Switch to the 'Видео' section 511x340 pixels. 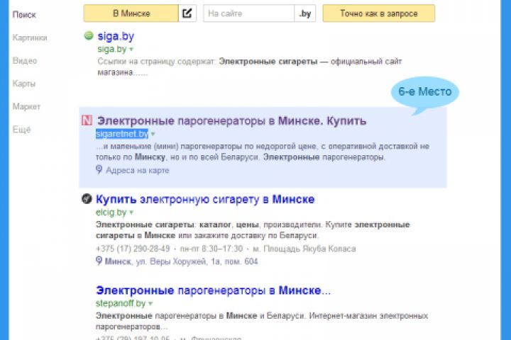coord(25,60)
